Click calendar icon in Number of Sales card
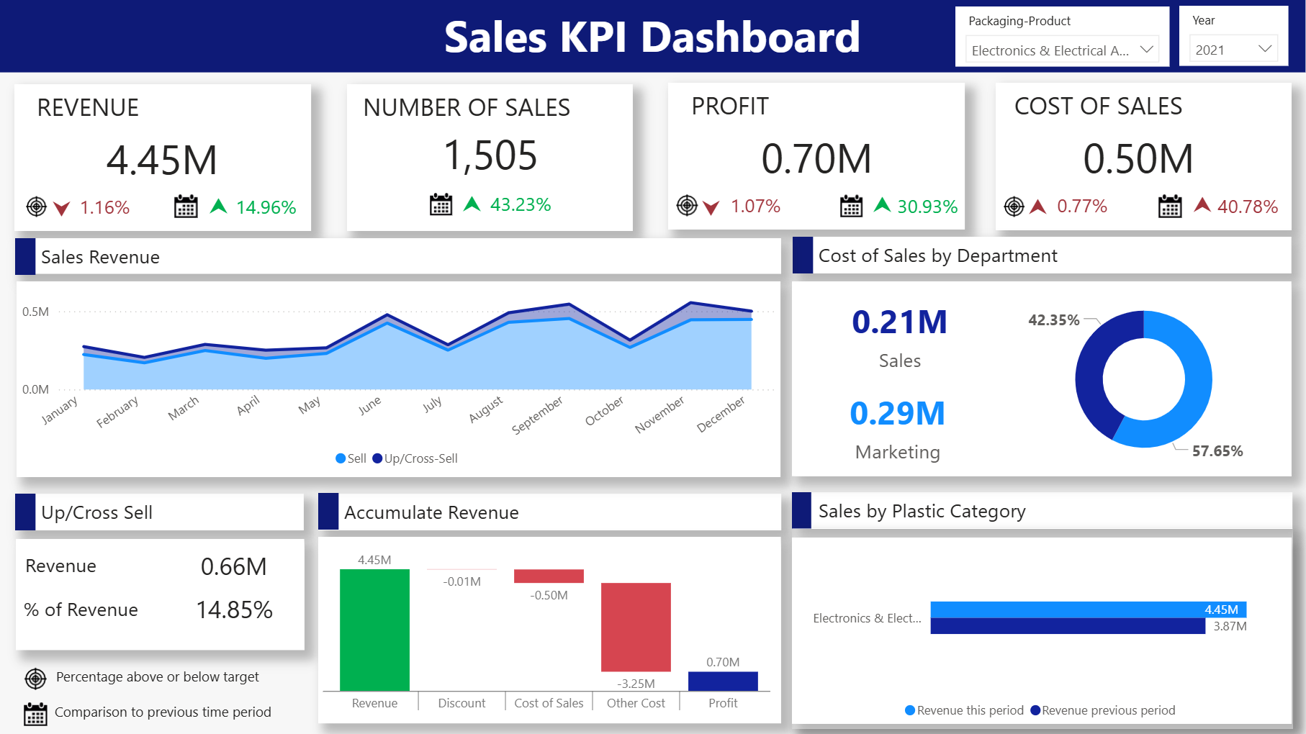Image resolution: width=1306 pixels, height=734 pixels. click(x=441, y=204)
